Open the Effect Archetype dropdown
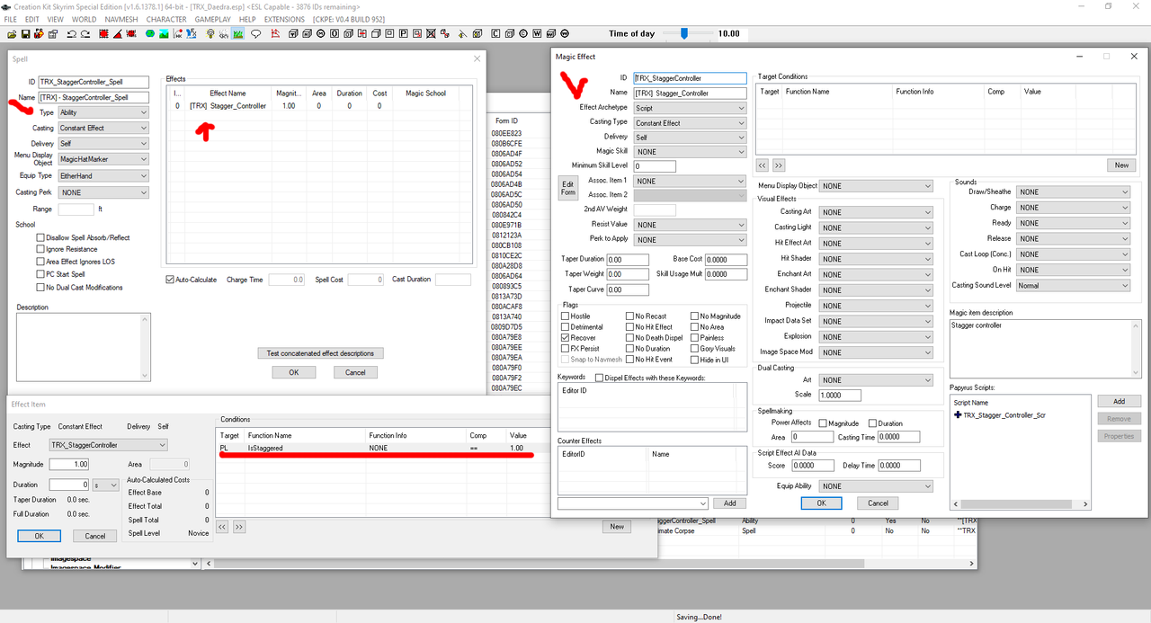 [690, 108]
